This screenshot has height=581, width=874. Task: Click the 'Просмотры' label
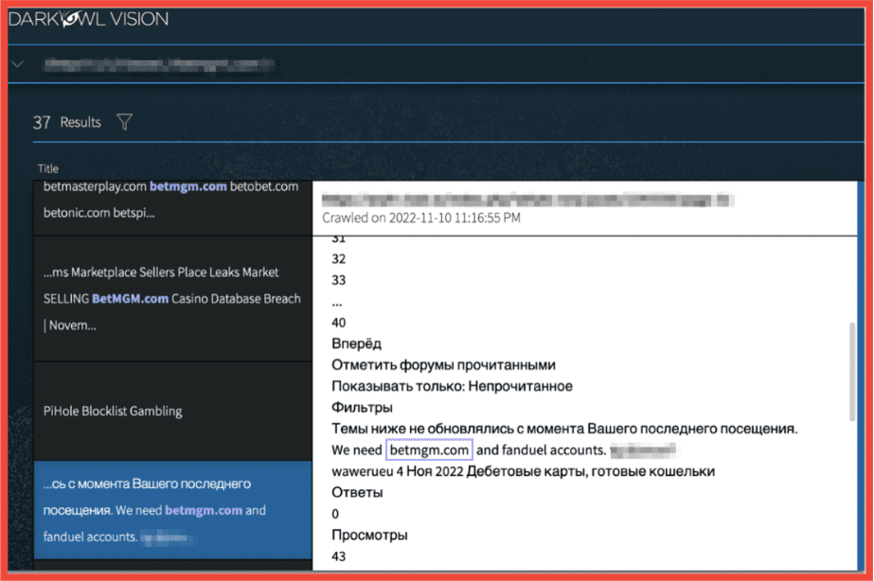click(369, 535)
